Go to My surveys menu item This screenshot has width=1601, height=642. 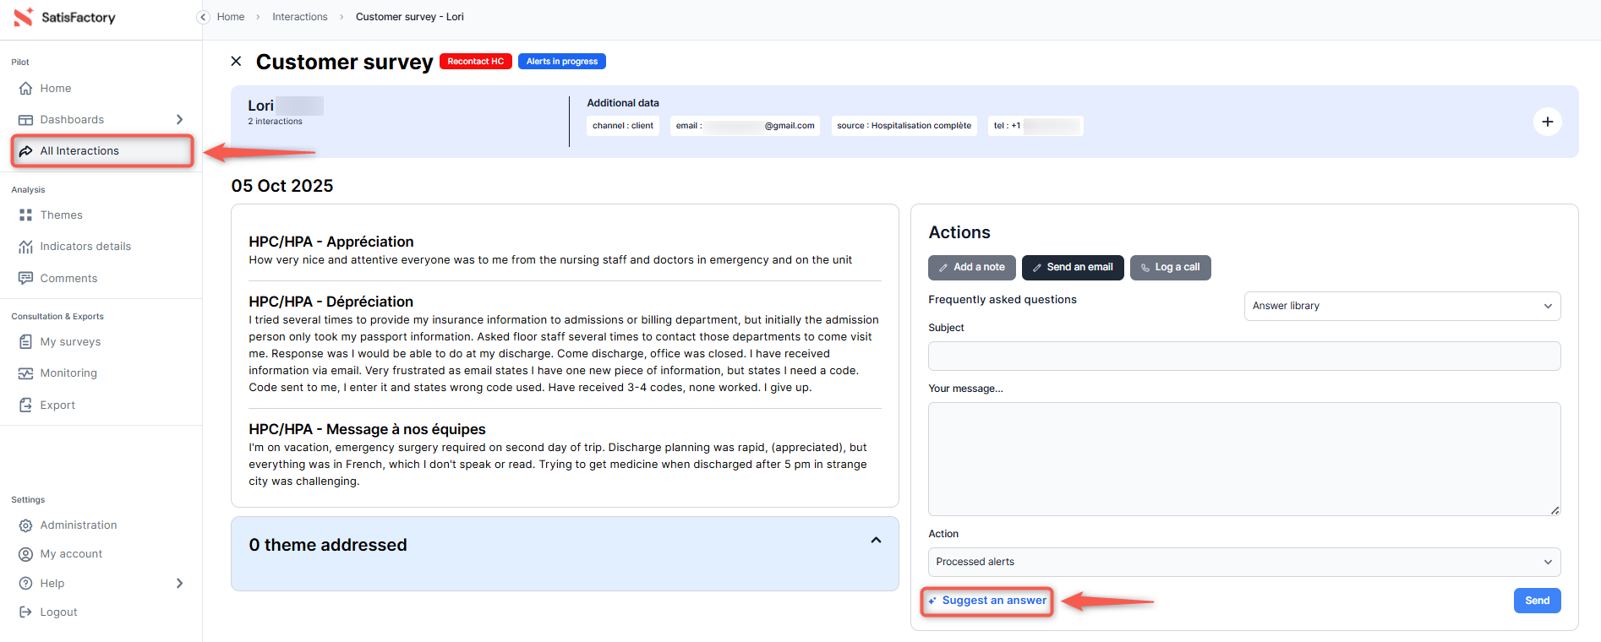[70, 342]
